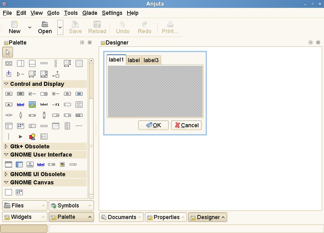Choose the GNOME Druid widget icon
The width and height of the screenshot is (324, 233).
tap(19, 164)
